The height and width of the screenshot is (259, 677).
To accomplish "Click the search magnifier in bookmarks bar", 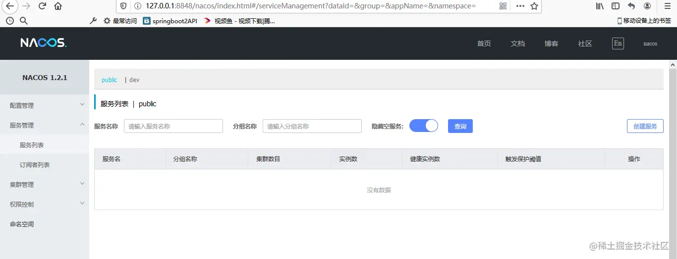I will pos(23,21).
